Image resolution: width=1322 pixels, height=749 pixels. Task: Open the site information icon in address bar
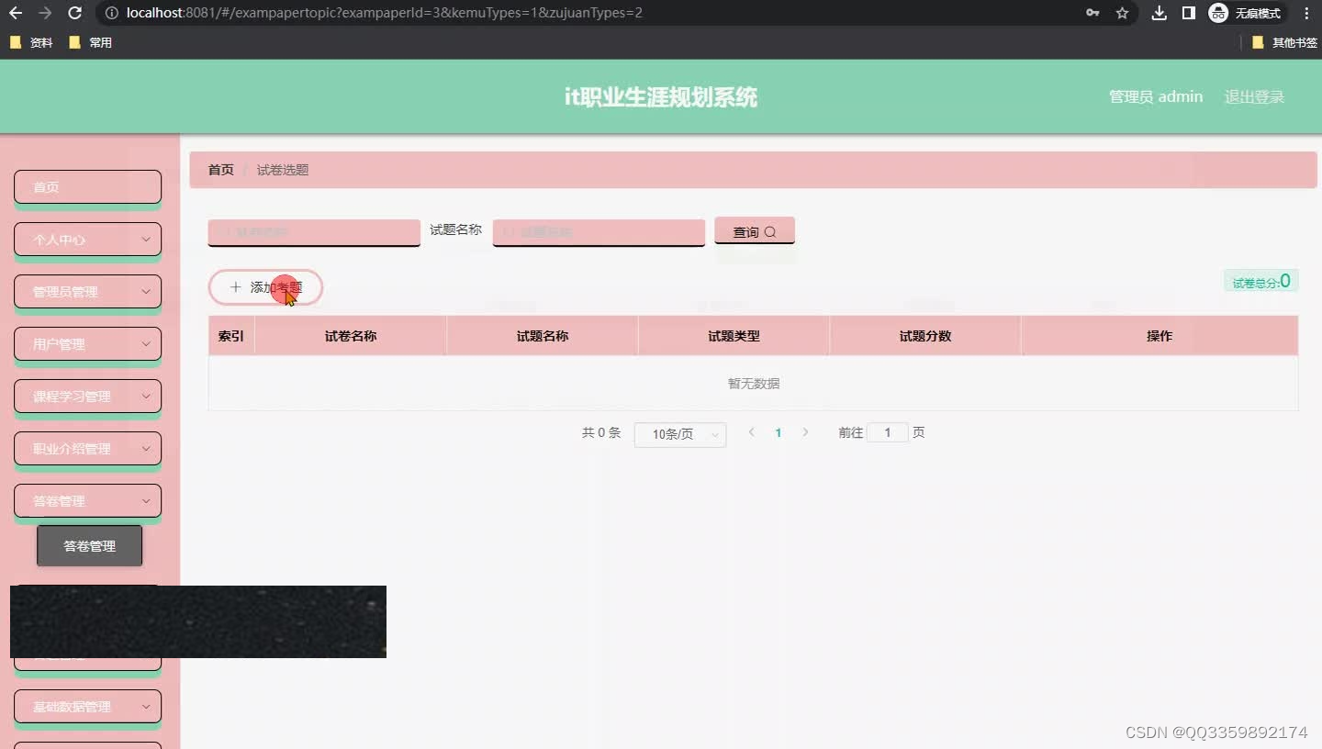[111, 13]
